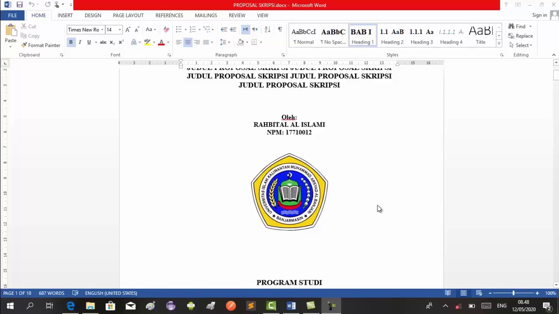559x314 pixels.
Task: Click the Replace button
Action: pos(521,36)
